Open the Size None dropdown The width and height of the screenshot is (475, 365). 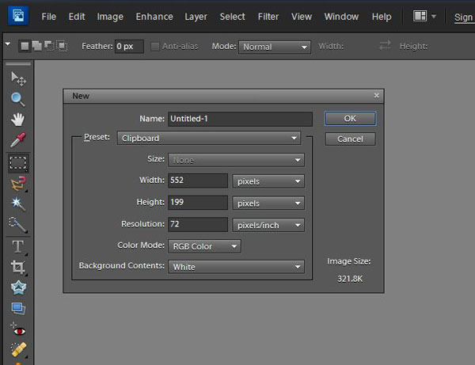pos(236,160)
